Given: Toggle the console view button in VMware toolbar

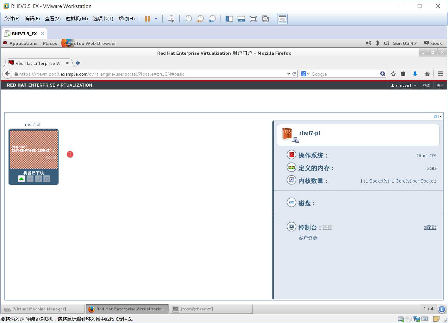Looking at the screenshot, I should 282,19.
